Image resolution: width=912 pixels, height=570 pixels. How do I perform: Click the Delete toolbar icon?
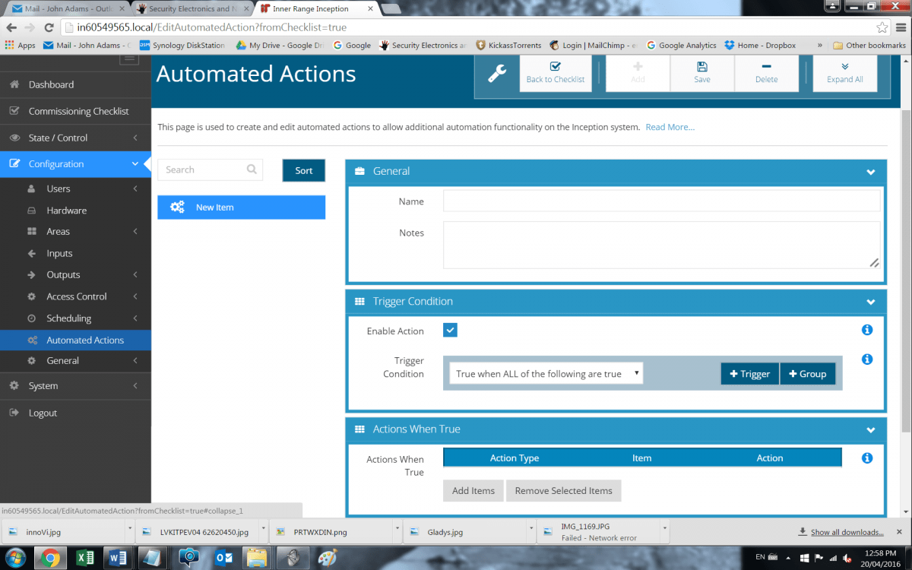tap(766, 67)
